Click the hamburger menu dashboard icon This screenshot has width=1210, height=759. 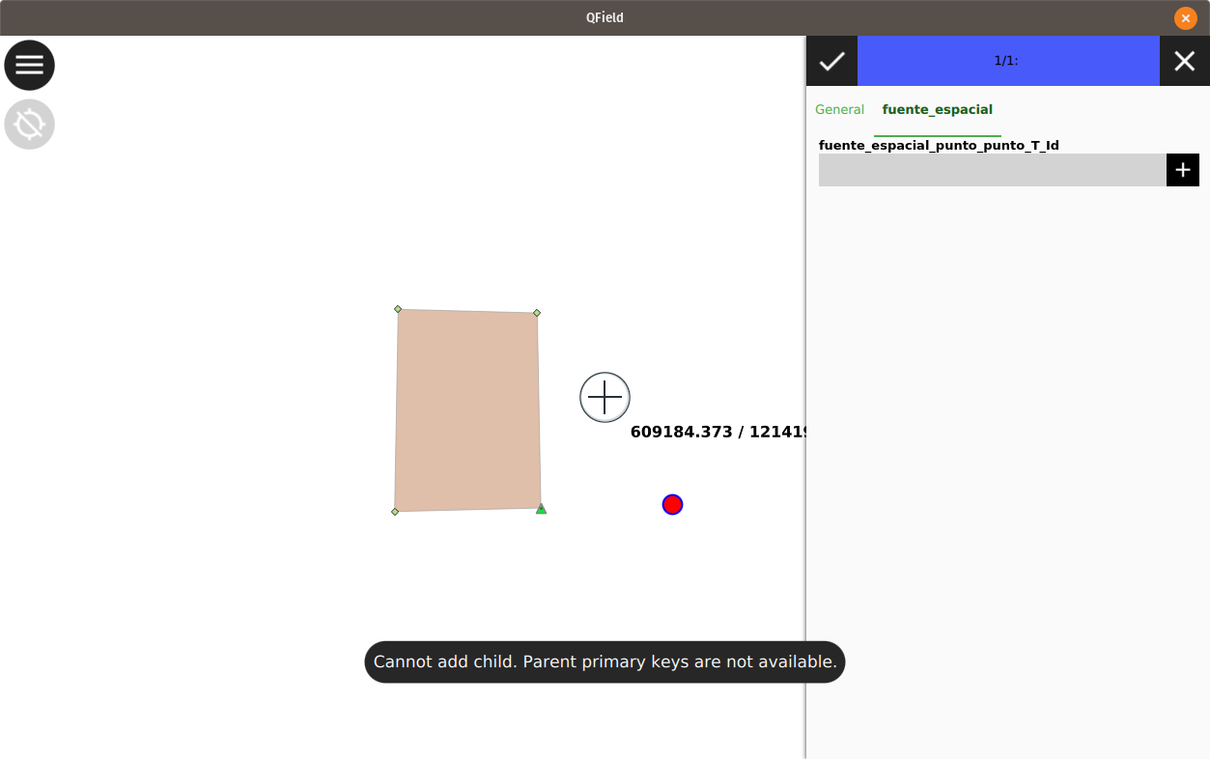pos(29,65)
